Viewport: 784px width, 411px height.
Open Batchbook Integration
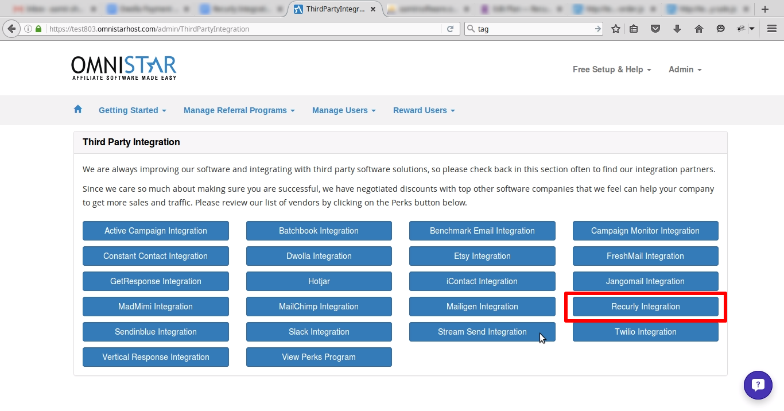319,231
